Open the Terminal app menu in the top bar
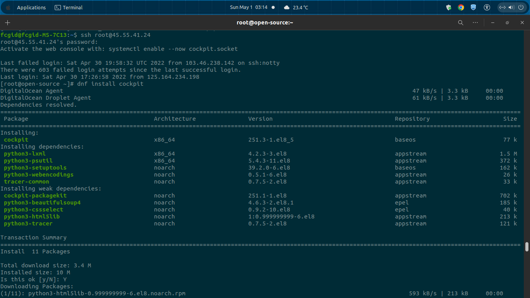The width and height of the screenshot is (530, 298). click(69, 7)
